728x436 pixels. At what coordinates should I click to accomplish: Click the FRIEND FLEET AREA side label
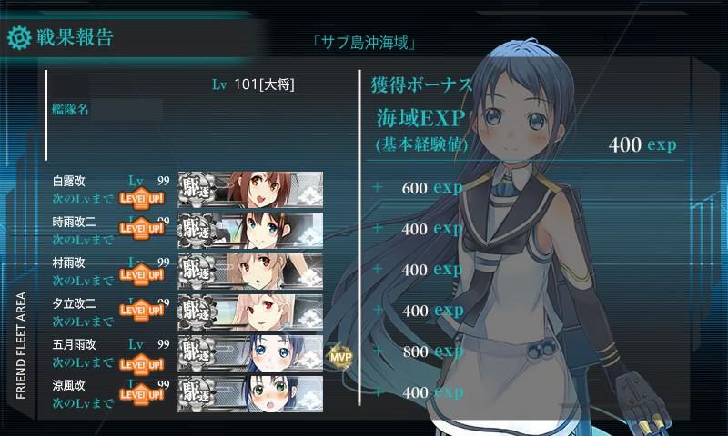tap(21, 346)
